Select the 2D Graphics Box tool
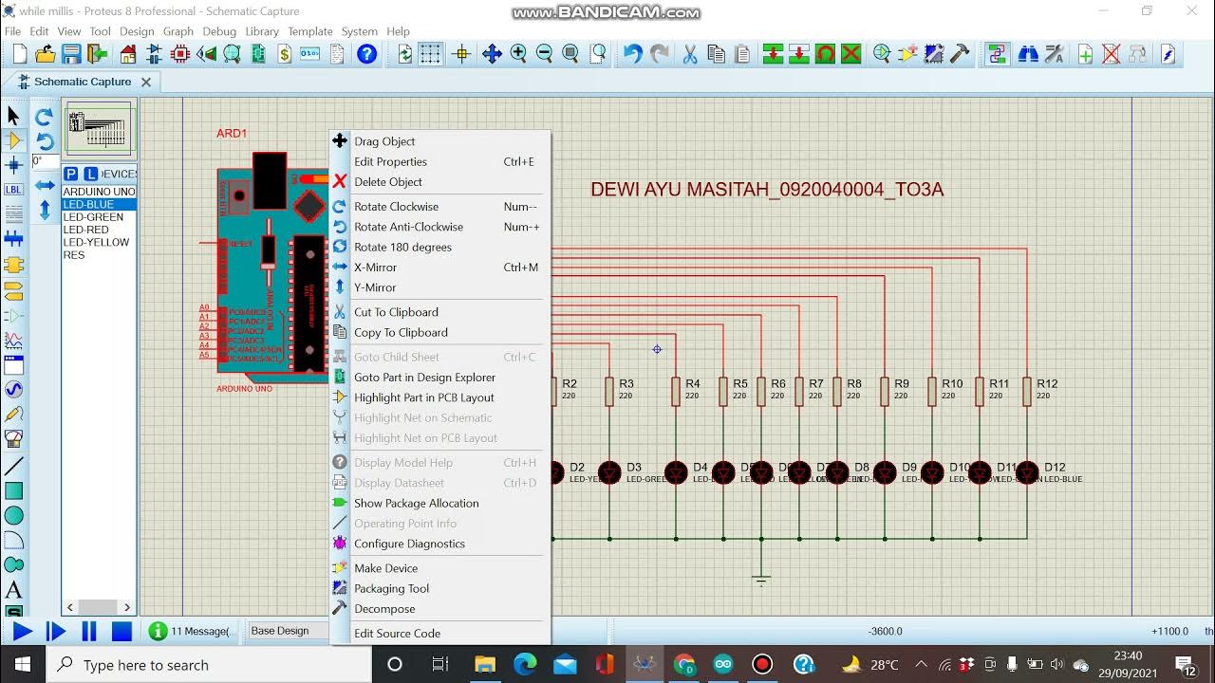1215x683 pixels. tap(13, 490)
